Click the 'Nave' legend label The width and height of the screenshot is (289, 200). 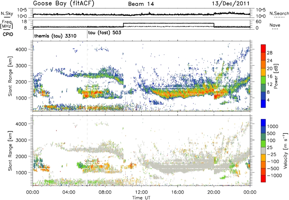(x=275, y=25)
